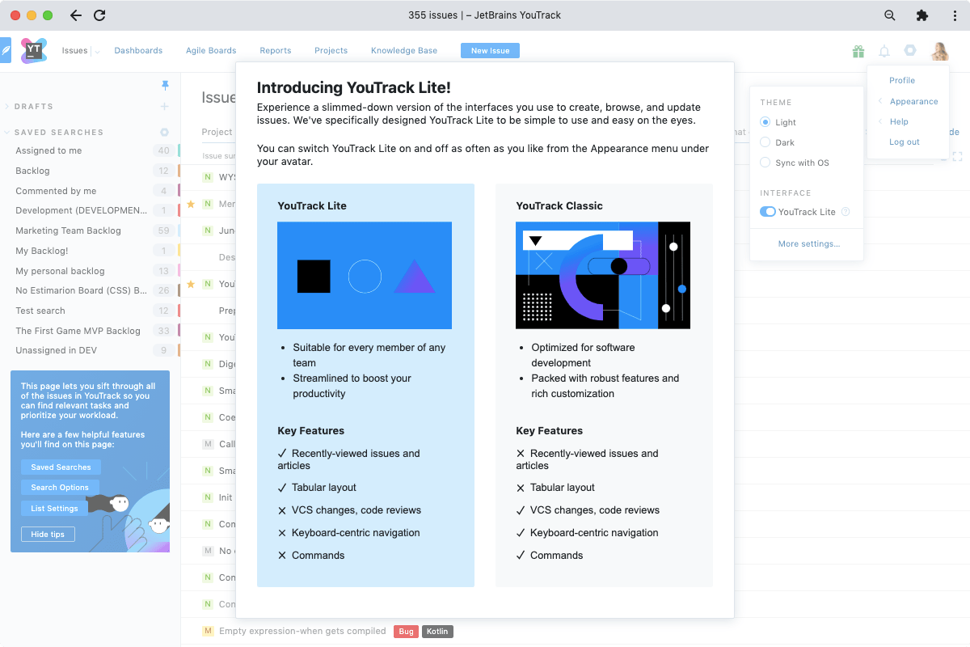The image size is (970, 647).
Task: Choose Log out from the avatar menu
Action: (905, 142)
